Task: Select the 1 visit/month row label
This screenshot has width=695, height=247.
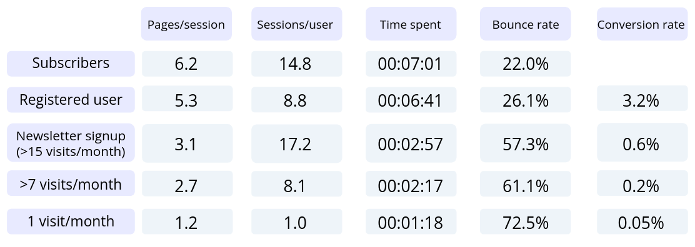Action: click(71, 221)
